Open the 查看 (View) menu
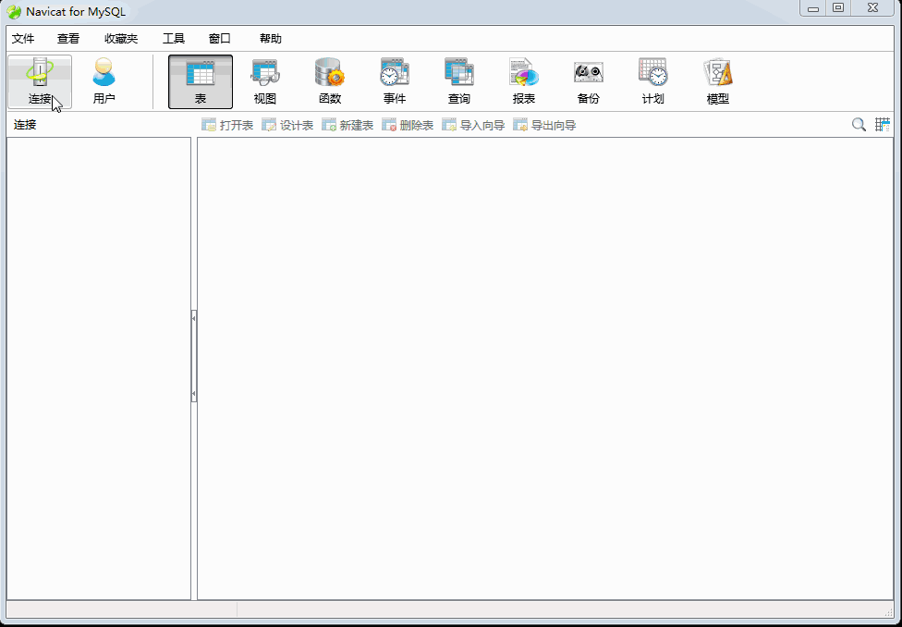Viewport: 902px width, 627px height. click(68, 39)
